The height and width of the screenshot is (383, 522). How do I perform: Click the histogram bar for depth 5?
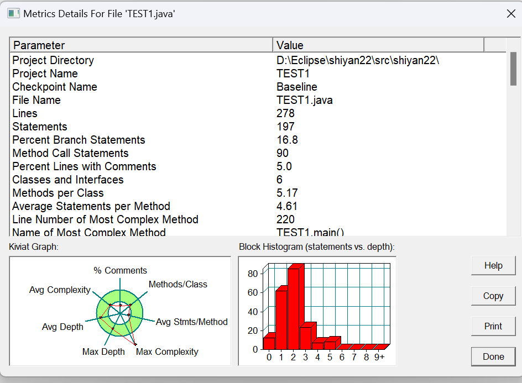pos(331,344)
